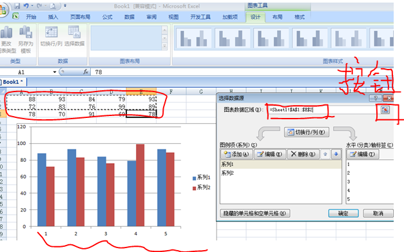404x252 pixels.
Task: Open the quick access toolbar customize dropdown
Action: click(65, 5)
